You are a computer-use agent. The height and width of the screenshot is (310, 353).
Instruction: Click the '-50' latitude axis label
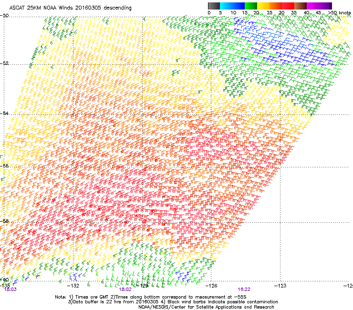tap(4, 16)
